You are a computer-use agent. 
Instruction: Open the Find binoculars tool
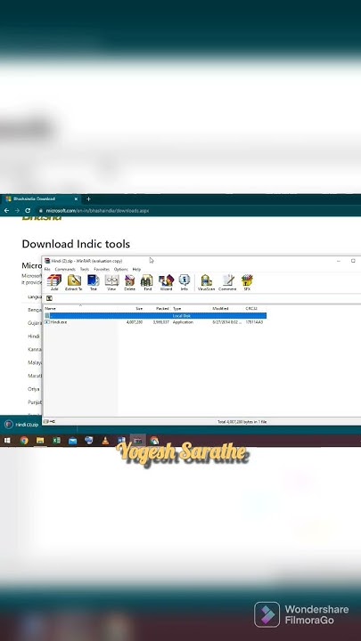click(147, 280)
